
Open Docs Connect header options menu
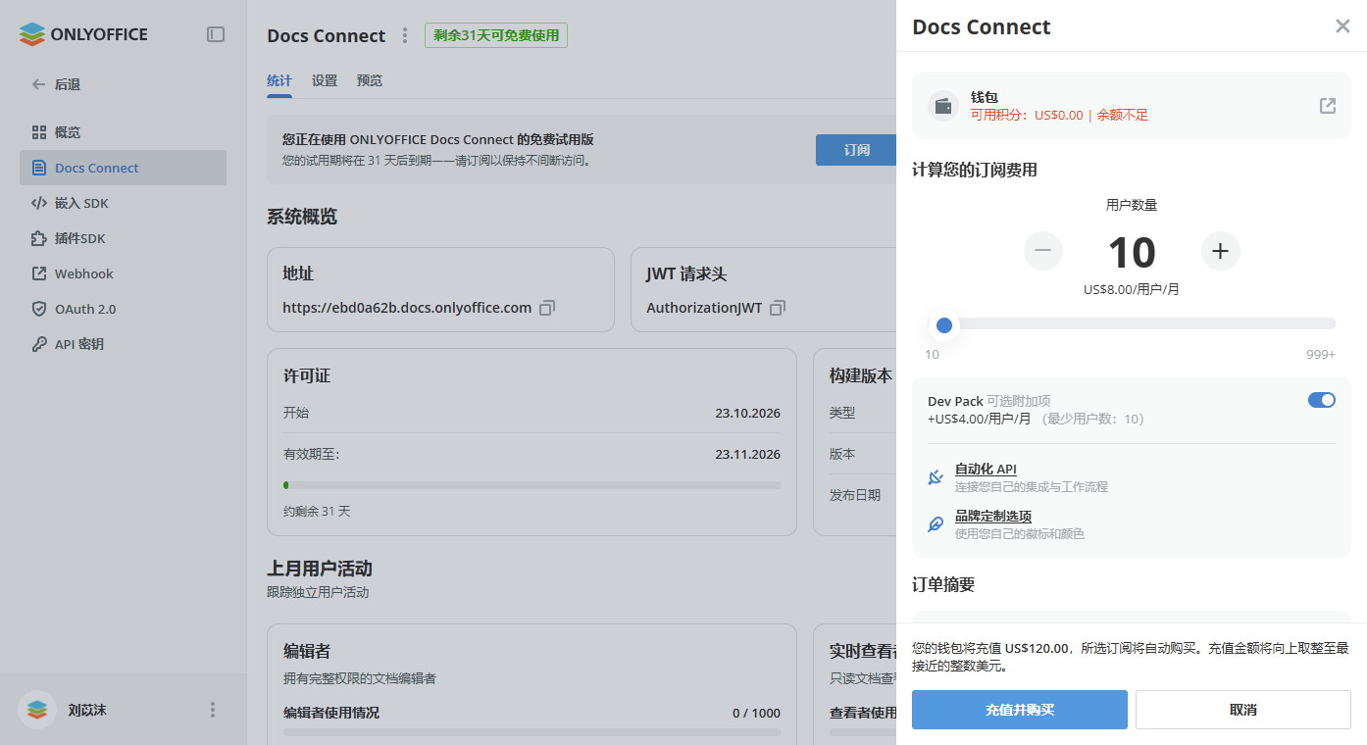coord(405,35)
